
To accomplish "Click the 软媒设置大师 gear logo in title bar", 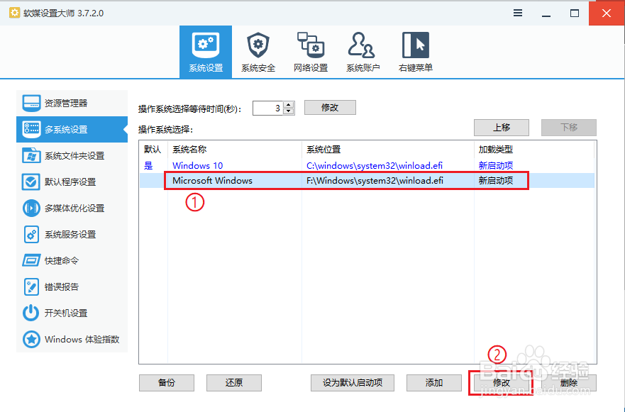I will pyautogui.click(x=14, y=13).
